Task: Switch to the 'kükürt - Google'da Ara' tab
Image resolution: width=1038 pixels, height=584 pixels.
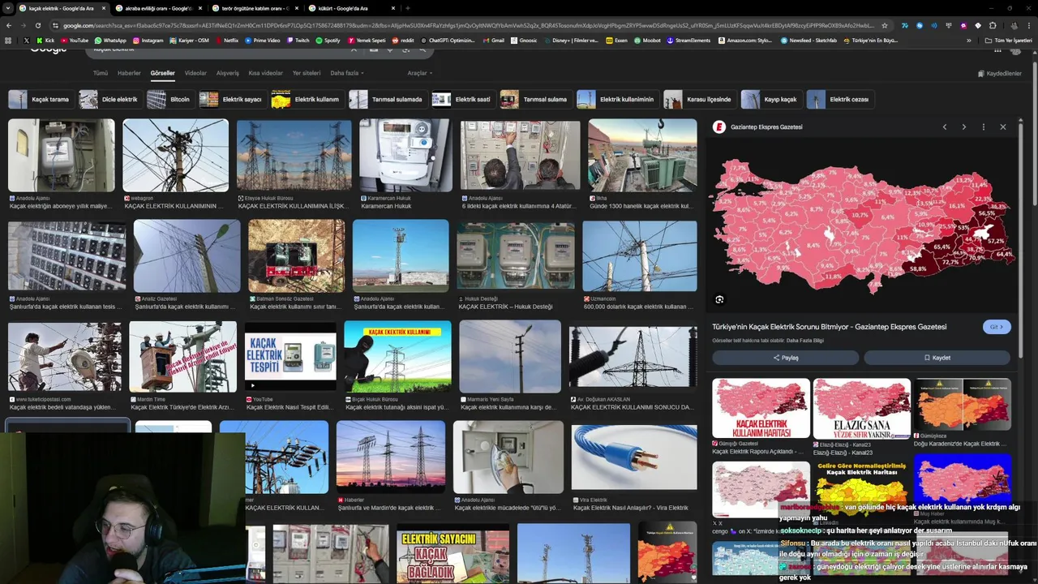Action: coord(351,8)
